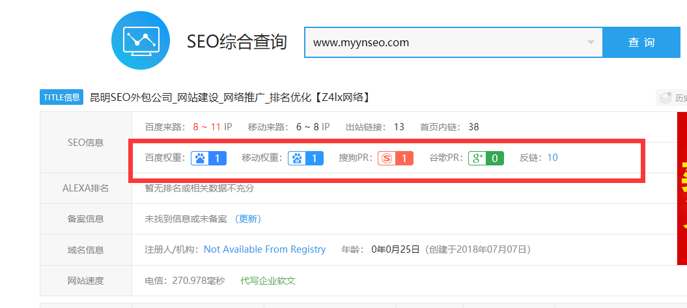687x308 pixels.
Task: Click the 域名信息 row header
Action: [x=86, y=250]
